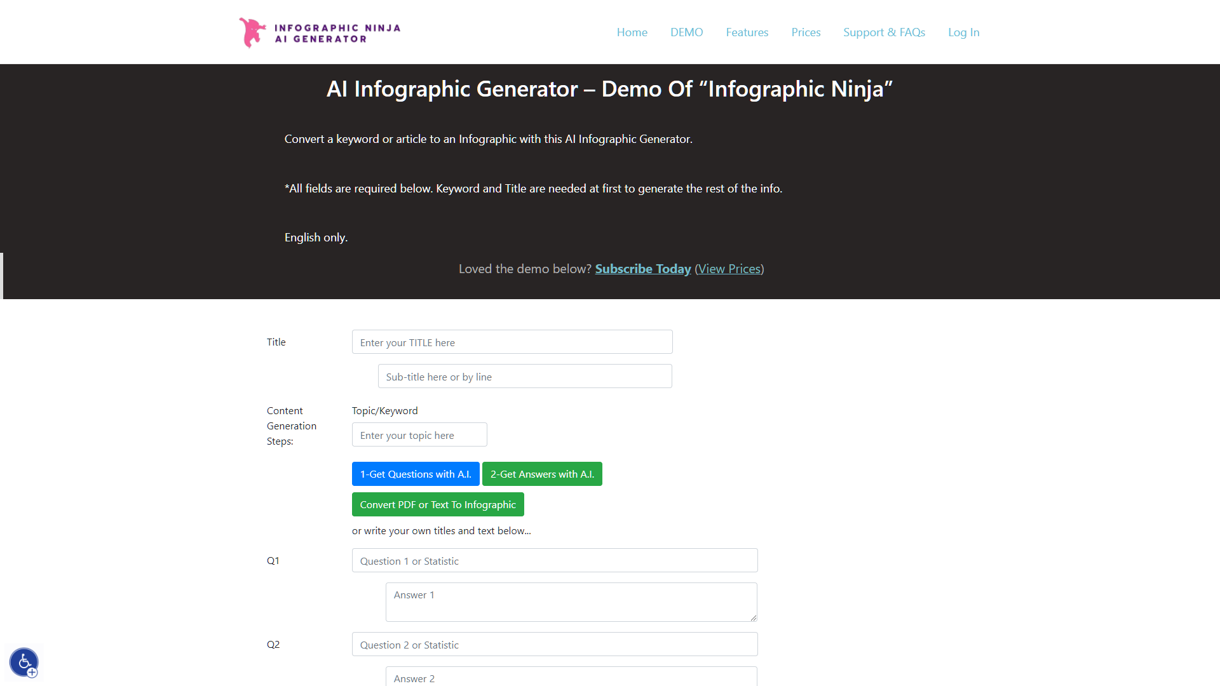This screenshot has height=686, width=1220.
Task: Open the Prices page
Action: click(x=805, y=32)
